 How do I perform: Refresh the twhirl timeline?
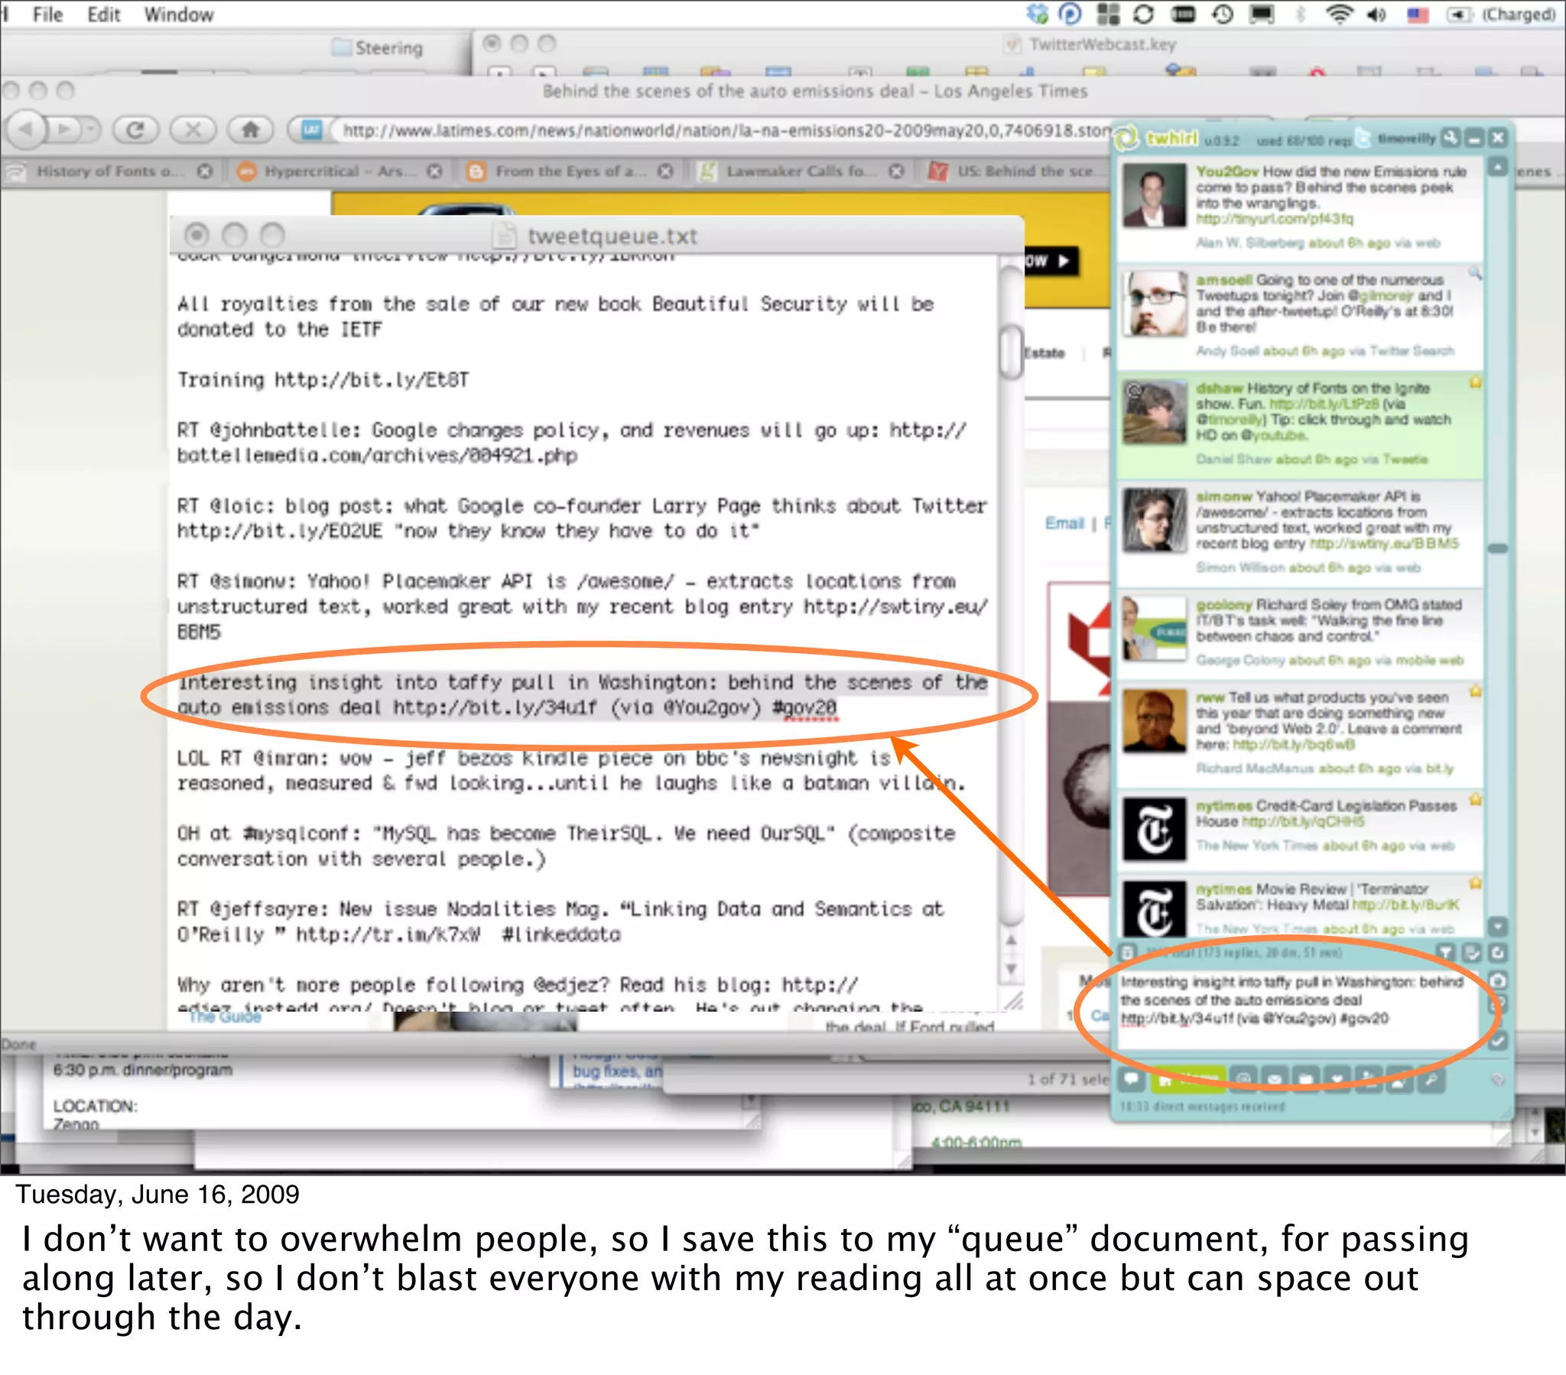point(1498,953)
